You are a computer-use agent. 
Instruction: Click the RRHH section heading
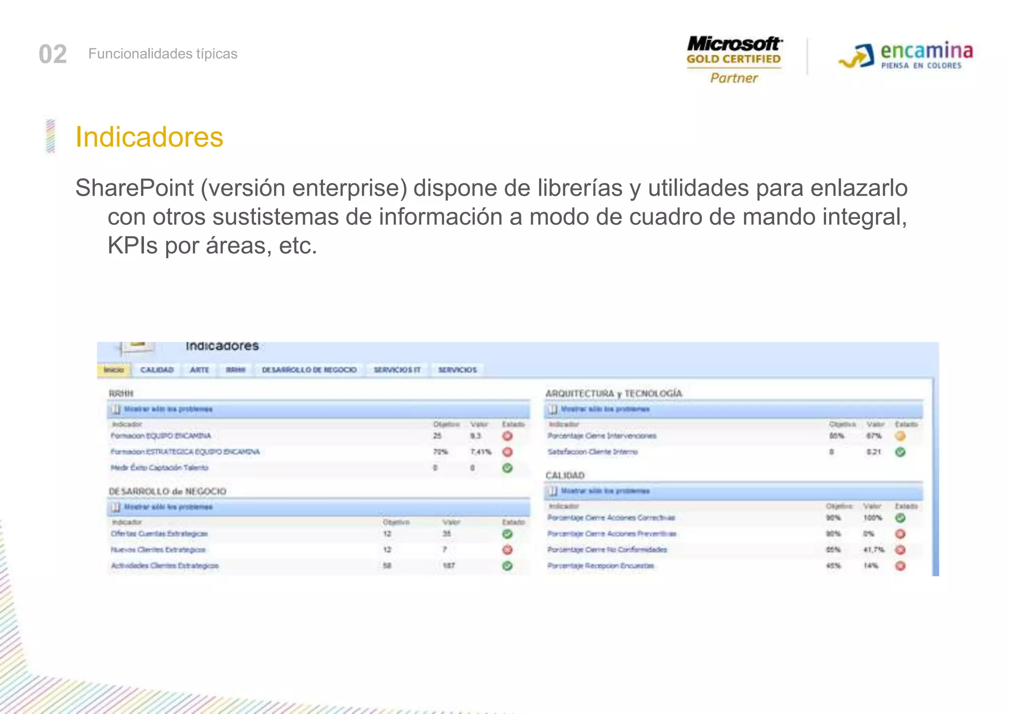point(121,393)
